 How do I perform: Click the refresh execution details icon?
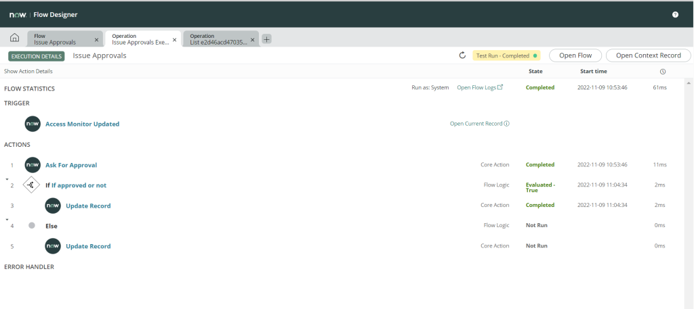pyautogui.click(x=462, y=55)
